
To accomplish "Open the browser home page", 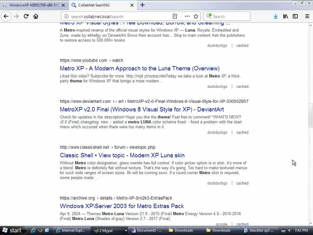I will [36, 17].
